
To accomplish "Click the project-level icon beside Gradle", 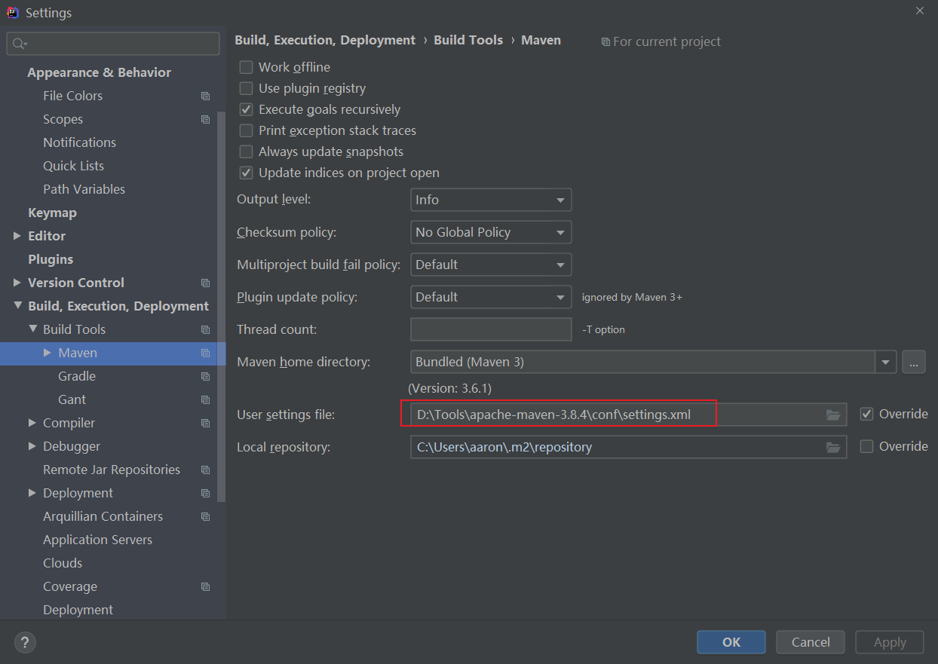I will pos(205,377).
